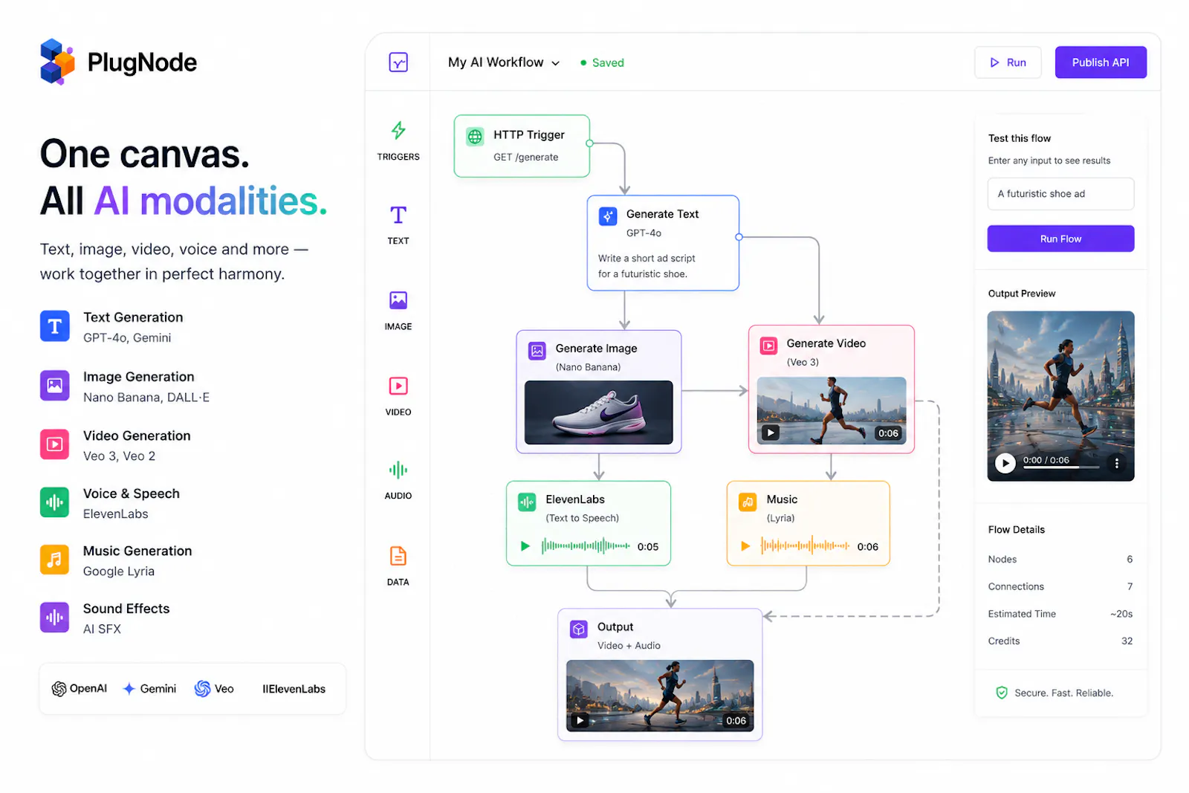Image resolution: width=1189 pixels, height=793 pixels.
Task: Click the Connections count row
Action: (1060, 587)
